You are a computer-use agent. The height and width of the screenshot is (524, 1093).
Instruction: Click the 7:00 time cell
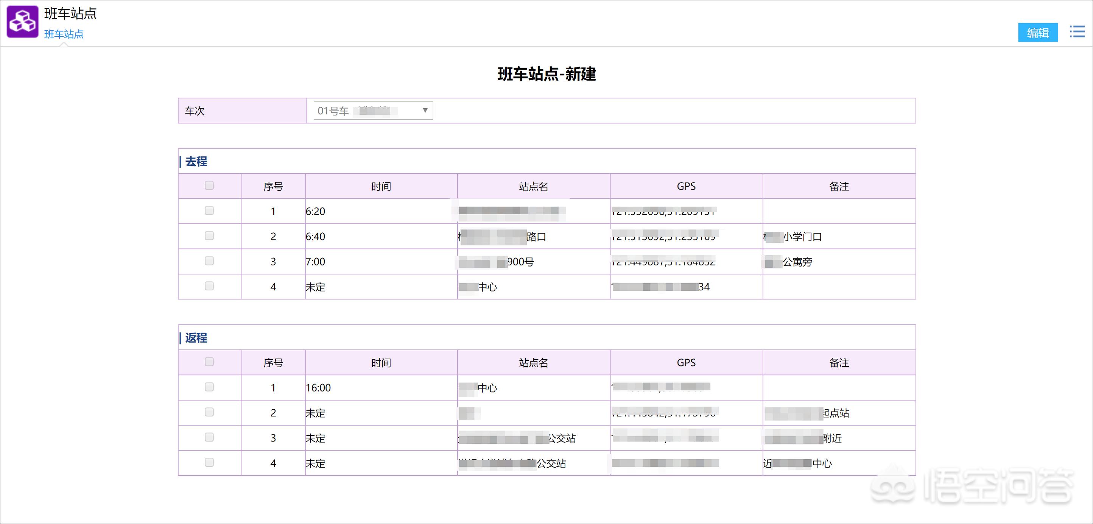381,262
